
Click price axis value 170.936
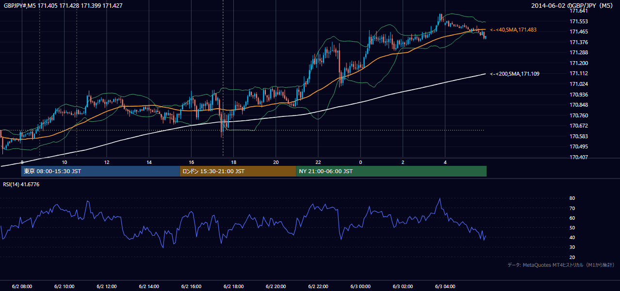point(579,95)
